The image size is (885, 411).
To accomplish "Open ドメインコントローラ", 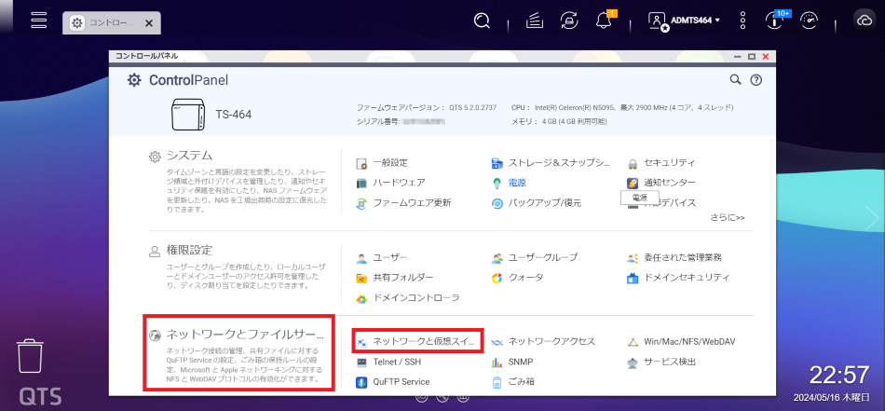I will coord(408,298).
